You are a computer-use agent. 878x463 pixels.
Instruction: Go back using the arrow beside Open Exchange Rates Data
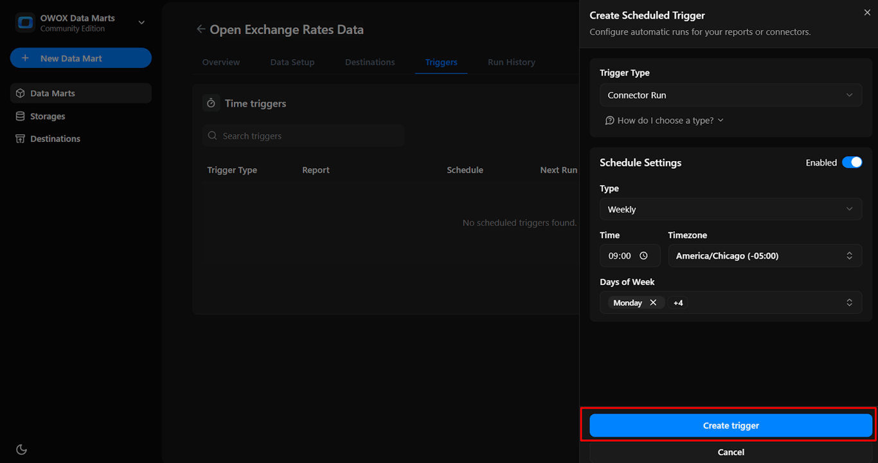click(x=201, y=29)
